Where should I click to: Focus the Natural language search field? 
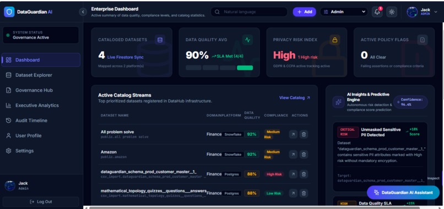[249, 12]
